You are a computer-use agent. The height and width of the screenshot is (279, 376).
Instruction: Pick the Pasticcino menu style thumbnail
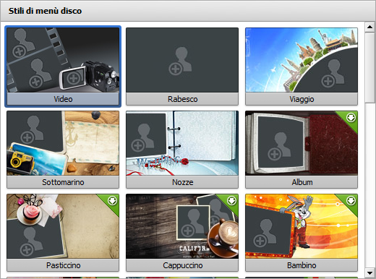(x=63, y=226)
